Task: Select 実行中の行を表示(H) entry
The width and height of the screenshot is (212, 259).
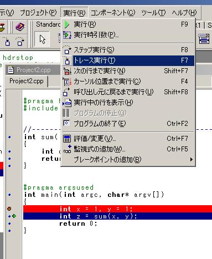Action: [128, 103]
